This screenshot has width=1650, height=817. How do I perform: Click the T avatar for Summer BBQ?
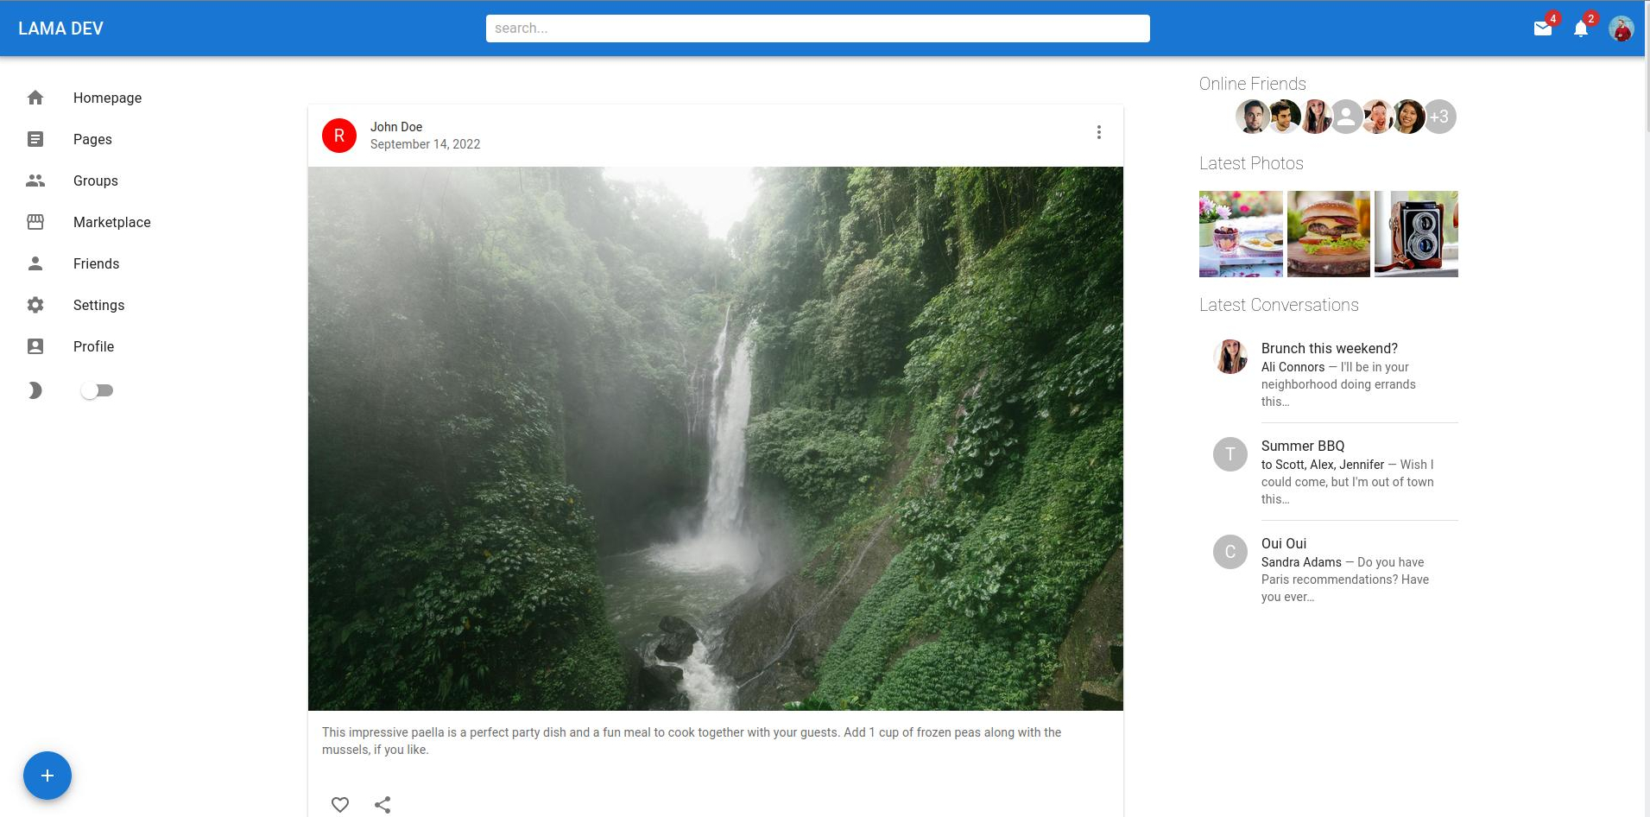point(1230,454)
